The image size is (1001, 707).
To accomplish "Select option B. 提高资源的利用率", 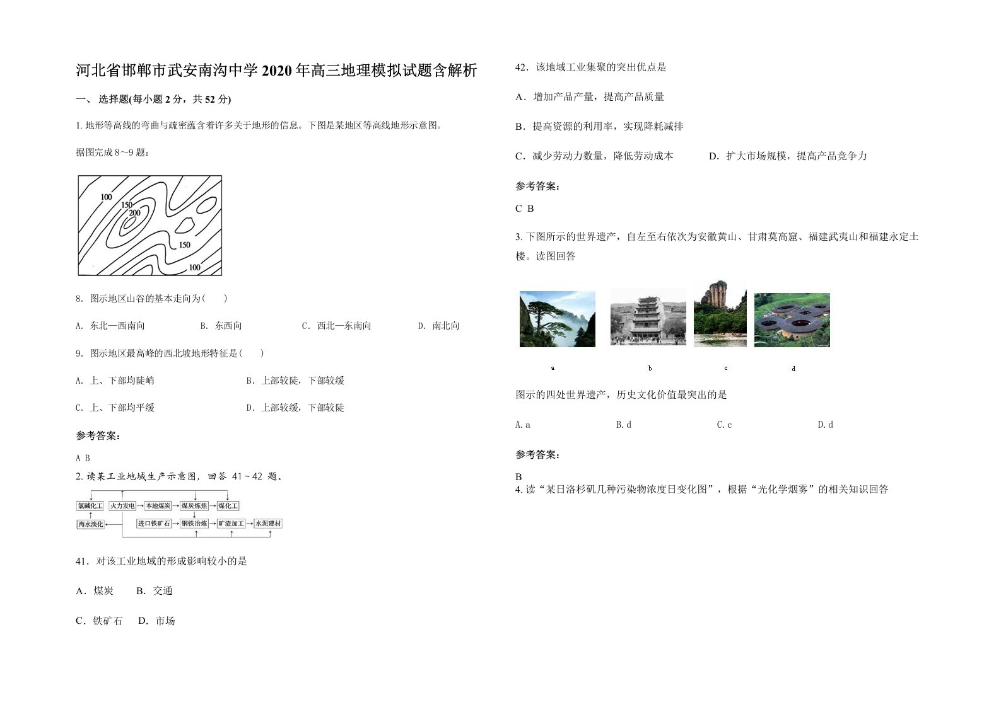I will (x=599, y=127).
